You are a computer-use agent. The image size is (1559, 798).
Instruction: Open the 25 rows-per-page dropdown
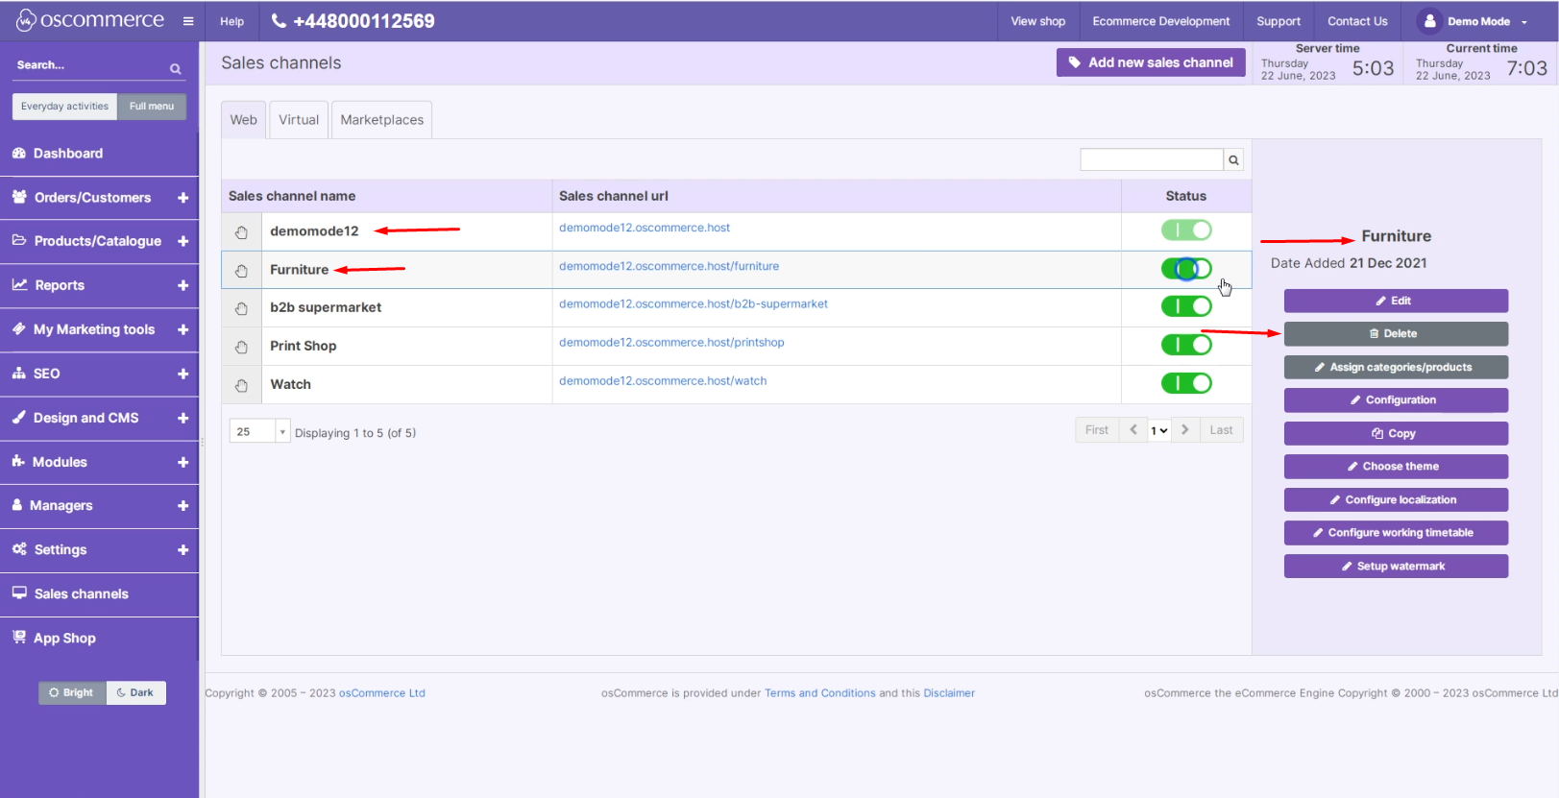pyautogui.click(x=259, y=431)
